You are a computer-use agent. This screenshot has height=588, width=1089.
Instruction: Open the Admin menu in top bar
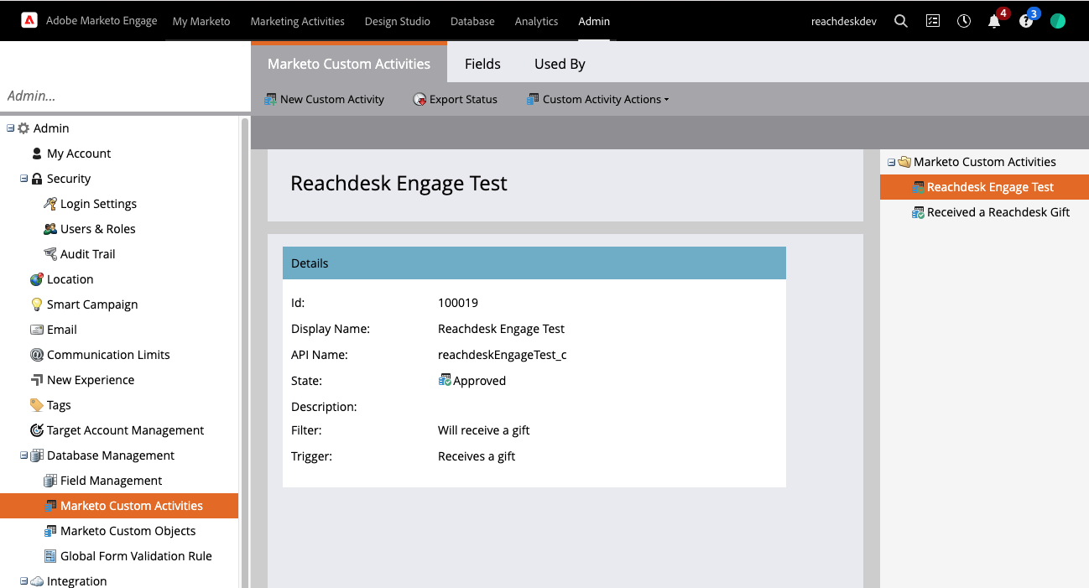[594, 21]
